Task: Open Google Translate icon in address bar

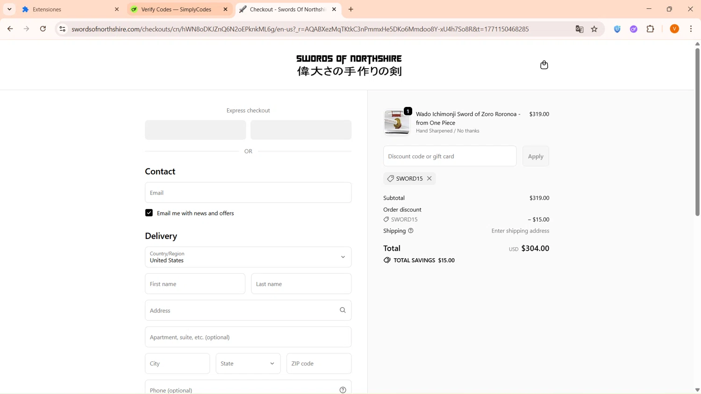Action: 579,29
